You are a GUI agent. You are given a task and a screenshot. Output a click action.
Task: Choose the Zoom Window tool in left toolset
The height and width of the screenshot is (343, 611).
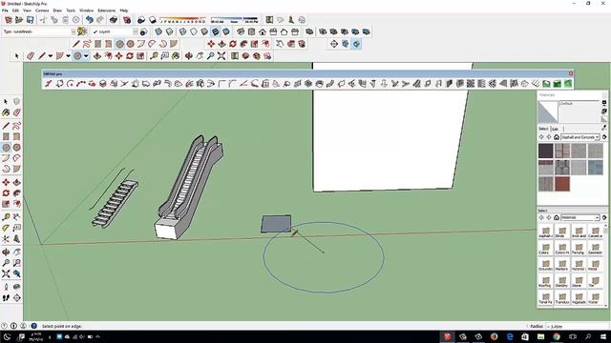(x=17, y=263)
